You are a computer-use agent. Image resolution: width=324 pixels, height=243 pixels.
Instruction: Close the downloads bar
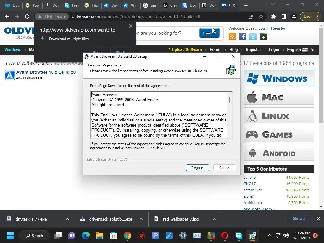318,219
